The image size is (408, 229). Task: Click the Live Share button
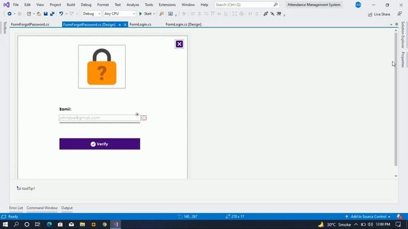[379, 14]
